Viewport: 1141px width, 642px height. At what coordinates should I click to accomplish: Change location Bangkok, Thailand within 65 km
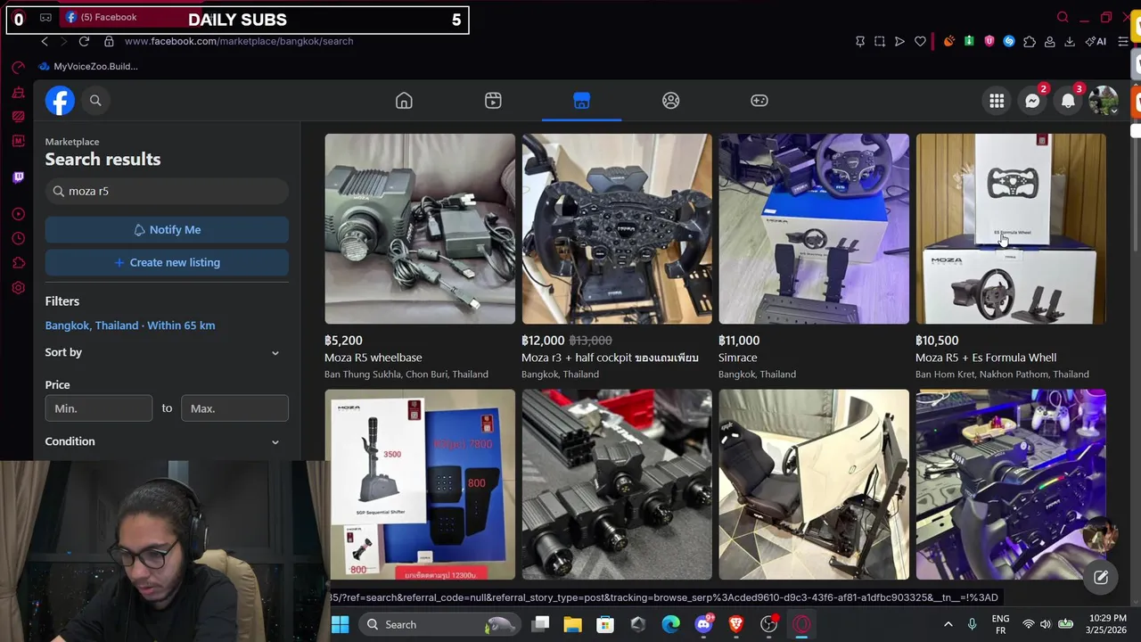[x=130, y=325]
